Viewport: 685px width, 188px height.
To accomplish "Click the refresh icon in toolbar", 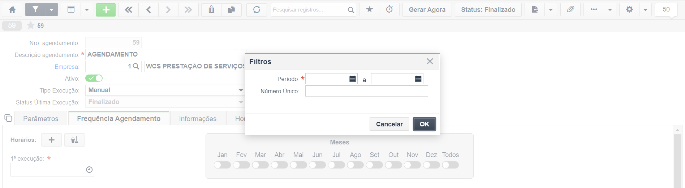I will pos(257,10).
